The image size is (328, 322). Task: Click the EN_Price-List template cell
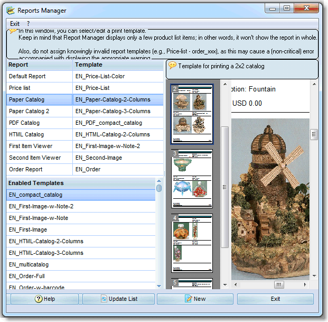(118, 88)
